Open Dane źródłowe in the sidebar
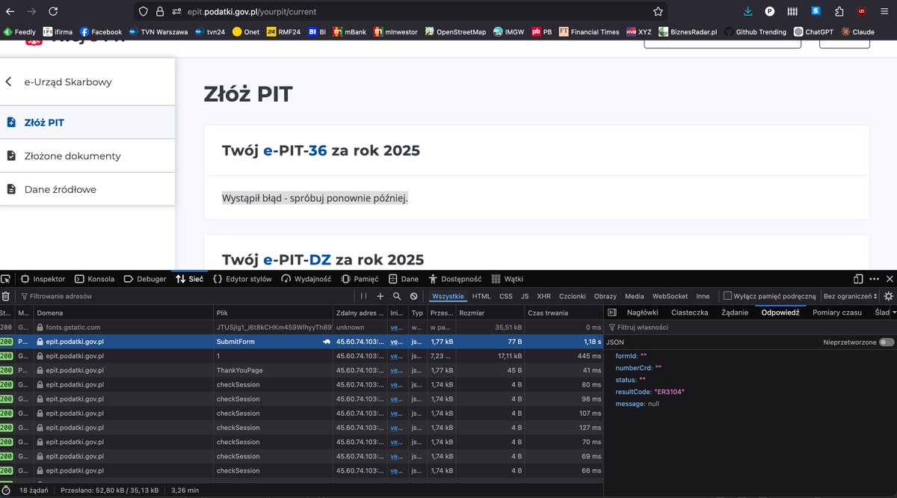897x498 pixels. point(87,189)
